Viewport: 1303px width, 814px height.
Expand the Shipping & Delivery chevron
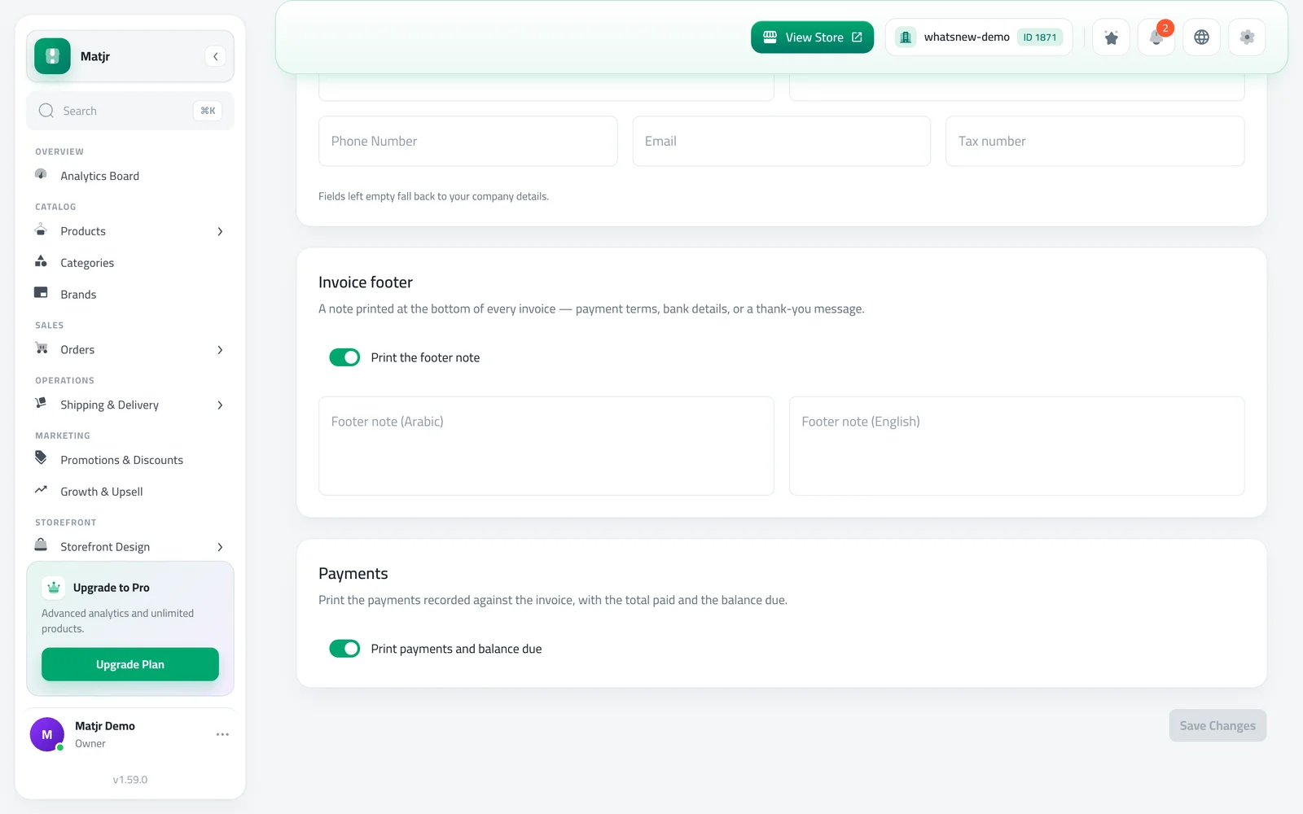[220, 405]
